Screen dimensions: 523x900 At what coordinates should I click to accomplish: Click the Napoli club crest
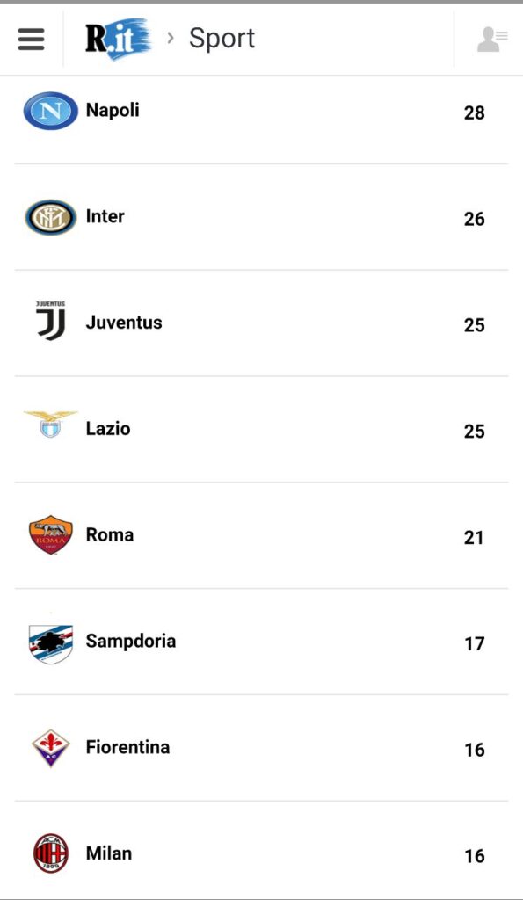click(50, 111)
